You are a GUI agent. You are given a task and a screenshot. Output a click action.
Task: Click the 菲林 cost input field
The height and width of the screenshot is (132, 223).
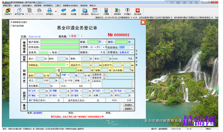86,59
